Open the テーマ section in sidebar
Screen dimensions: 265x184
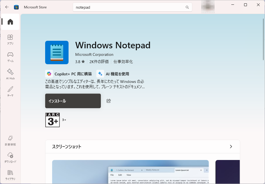(10, 91)
